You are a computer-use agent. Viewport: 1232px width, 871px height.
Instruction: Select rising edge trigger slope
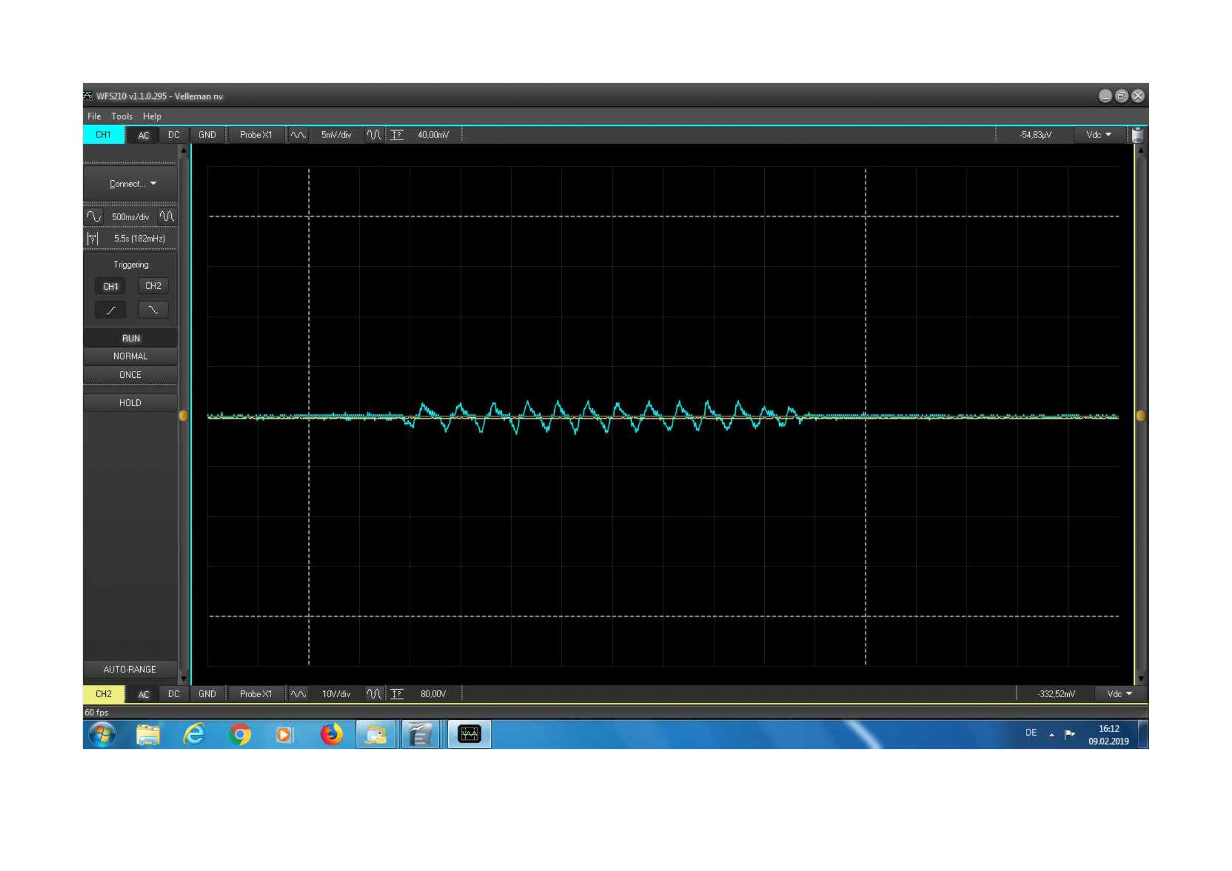coord(111,310)
